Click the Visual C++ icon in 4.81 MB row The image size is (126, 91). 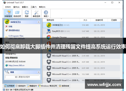(x=49, y=62)
